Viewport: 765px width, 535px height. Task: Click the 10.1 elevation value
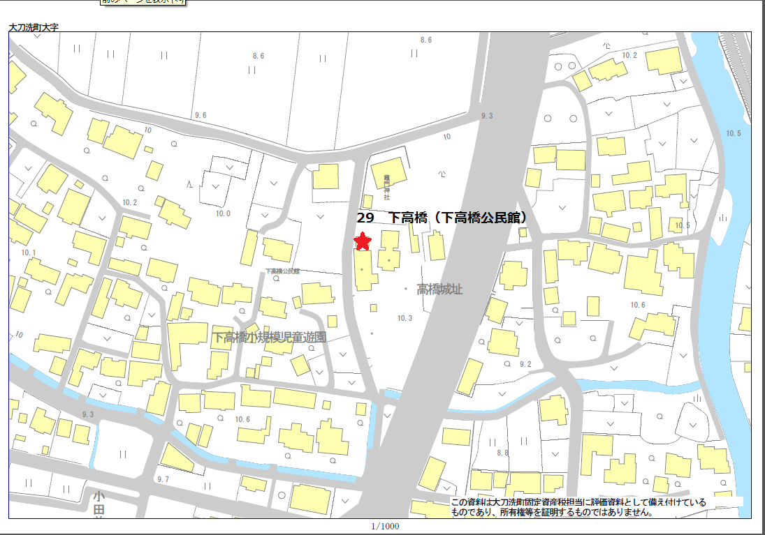[29, 253]
